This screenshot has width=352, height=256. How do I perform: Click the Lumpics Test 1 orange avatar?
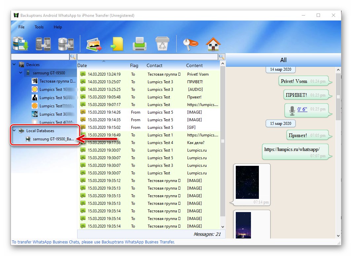[35, 89]
